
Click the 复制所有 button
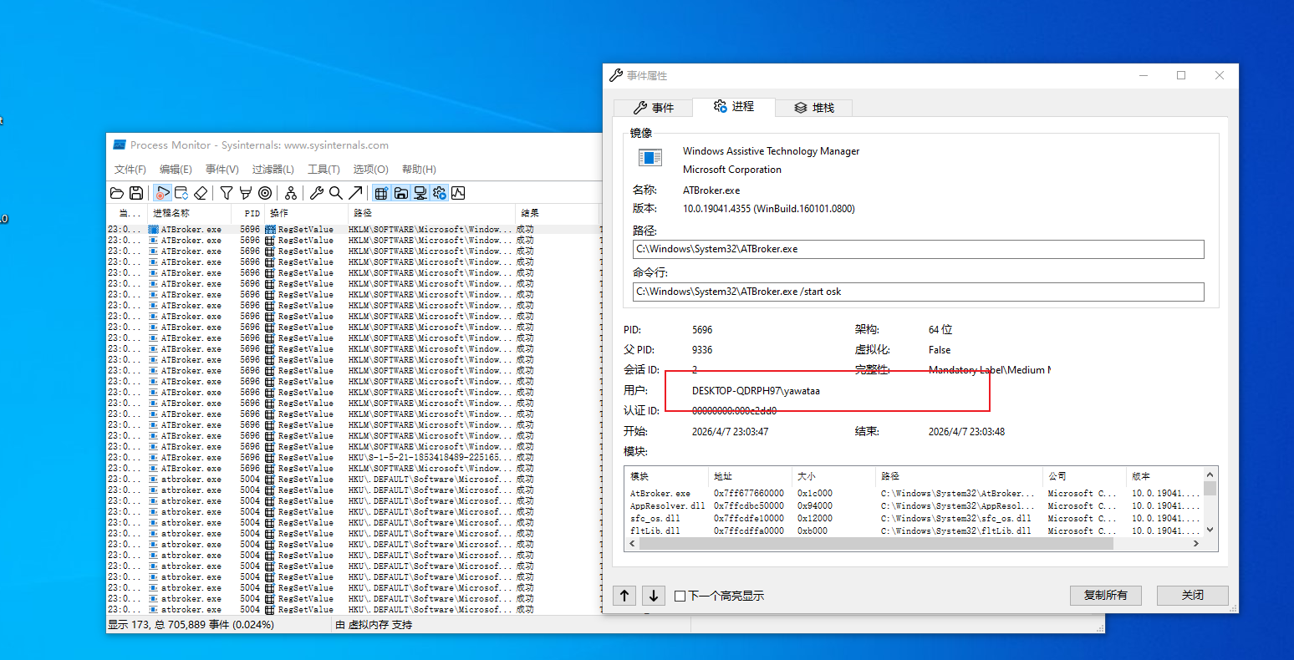(1106, 595)
